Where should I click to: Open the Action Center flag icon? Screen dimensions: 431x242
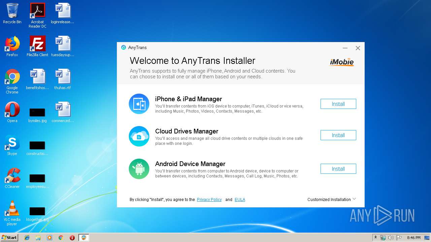[399, 238]
